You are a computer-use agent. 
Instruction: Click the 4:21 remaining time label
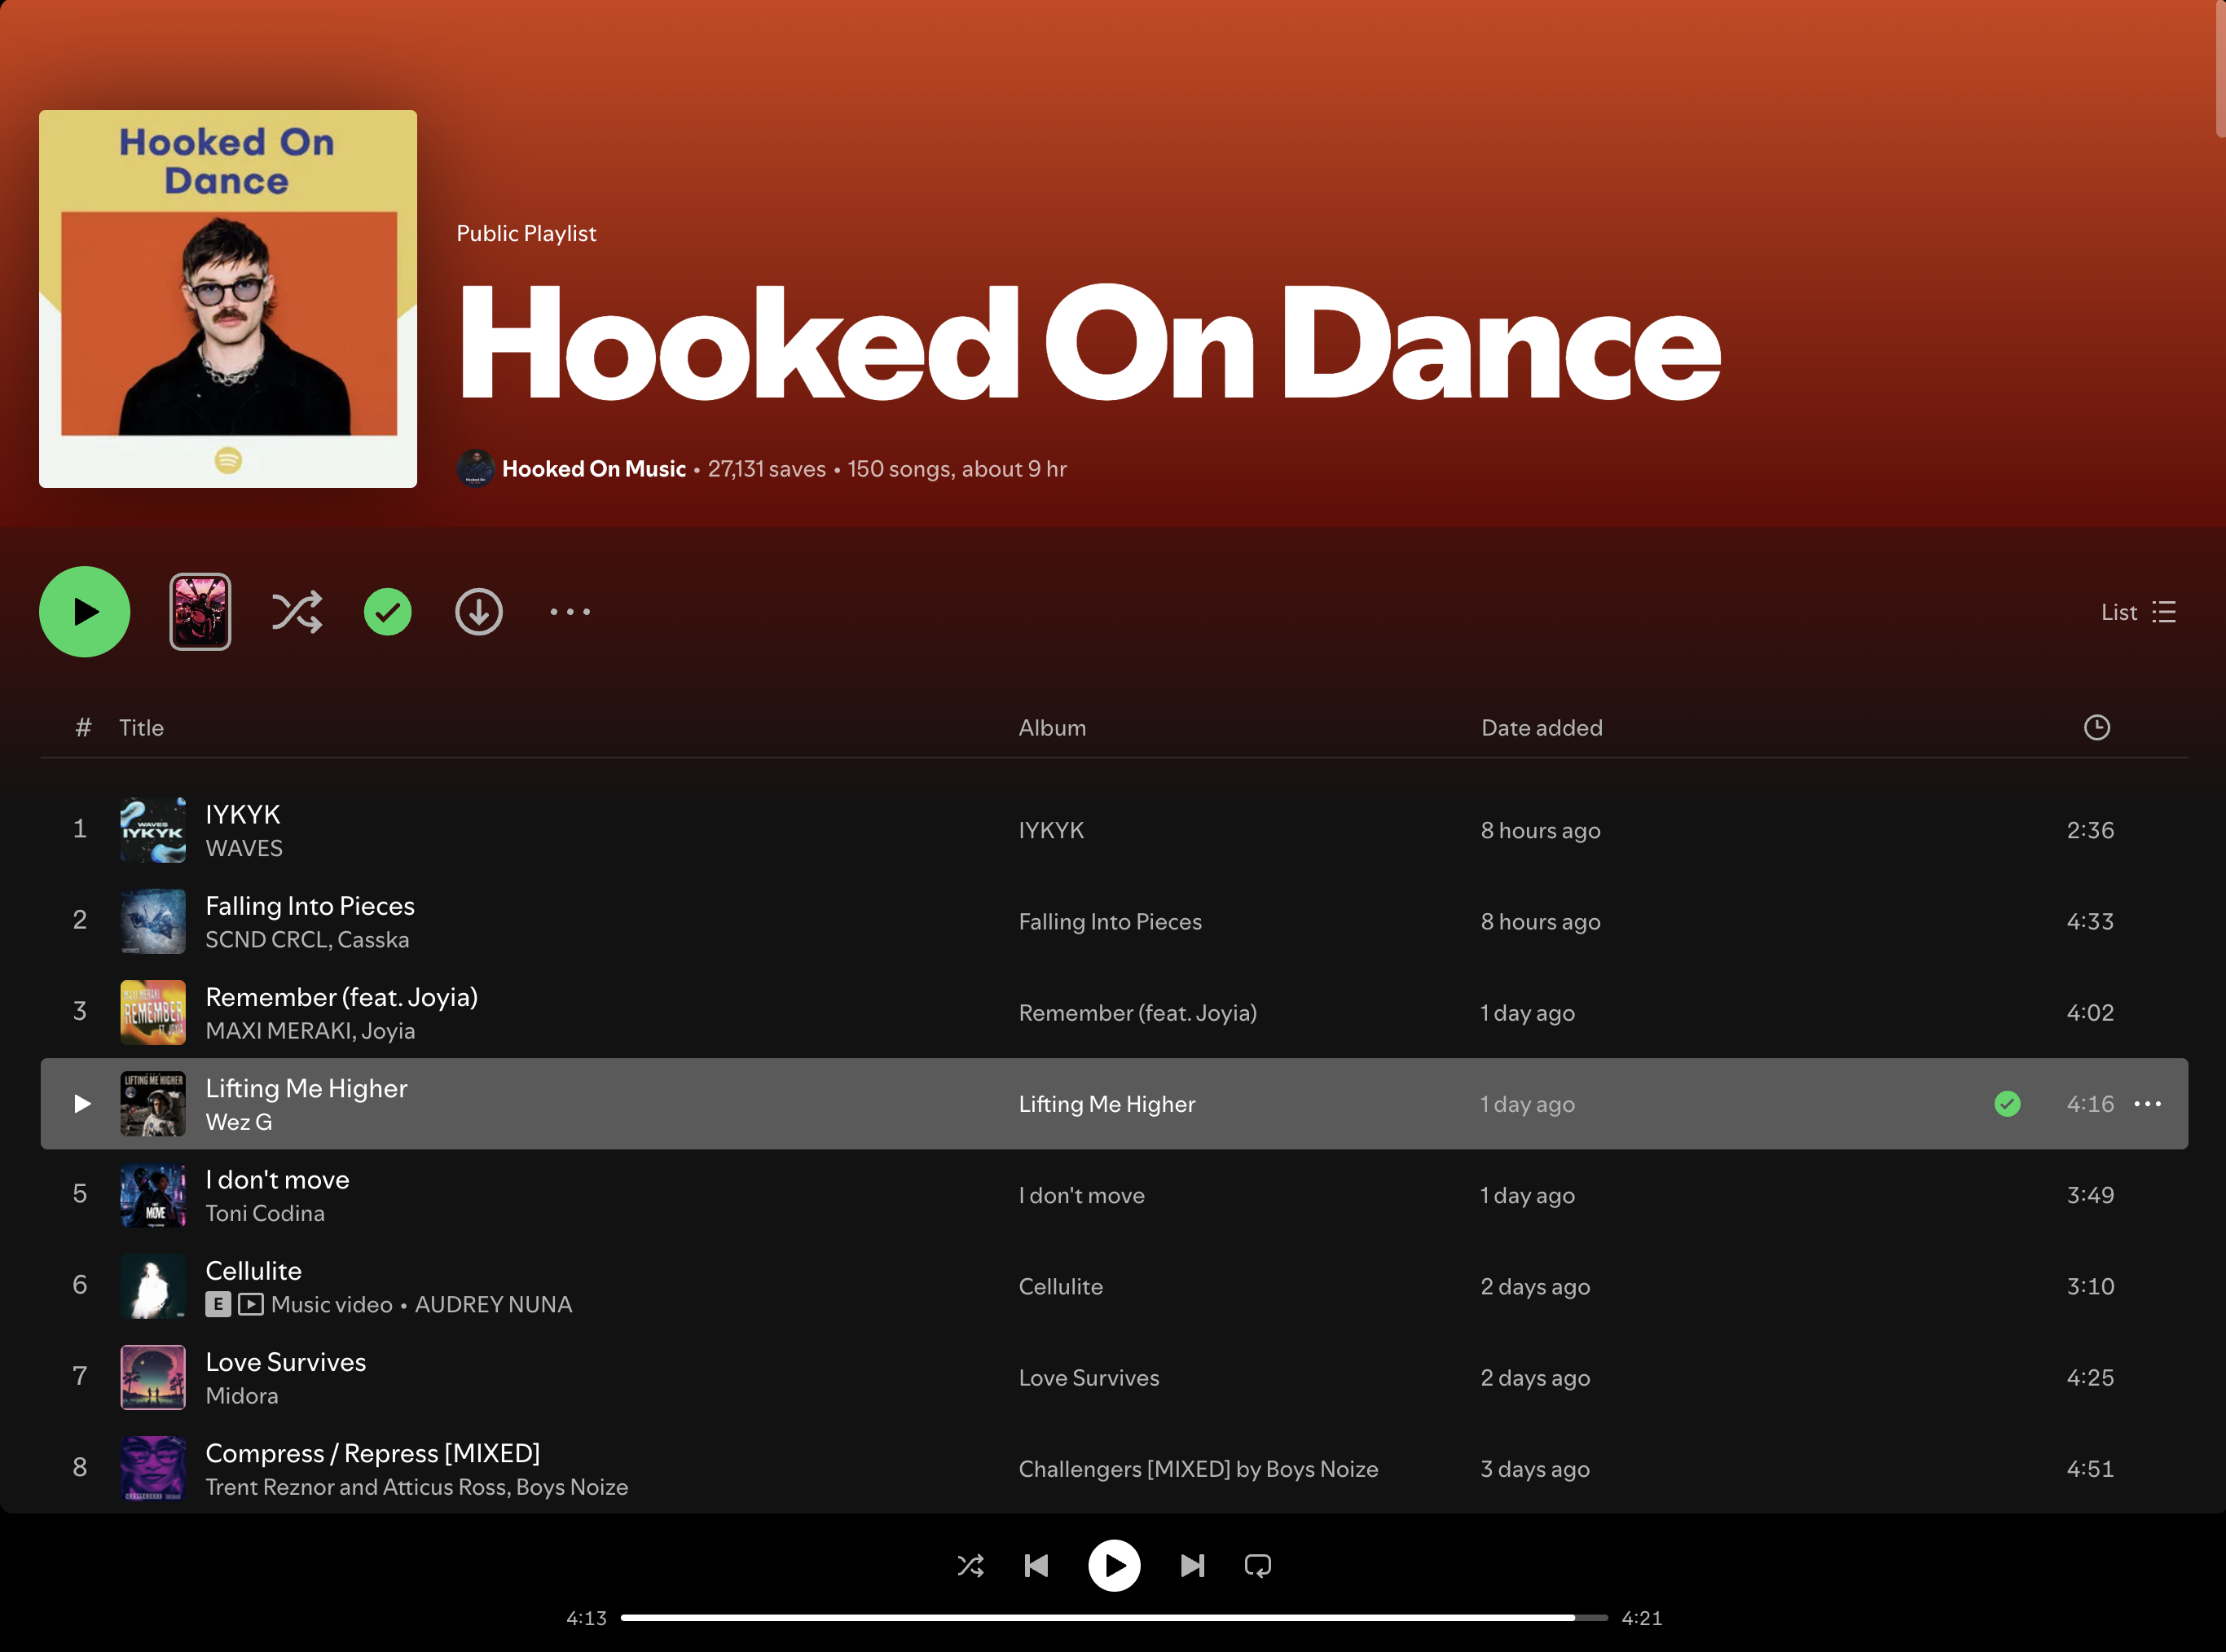coord(1641,1618)
